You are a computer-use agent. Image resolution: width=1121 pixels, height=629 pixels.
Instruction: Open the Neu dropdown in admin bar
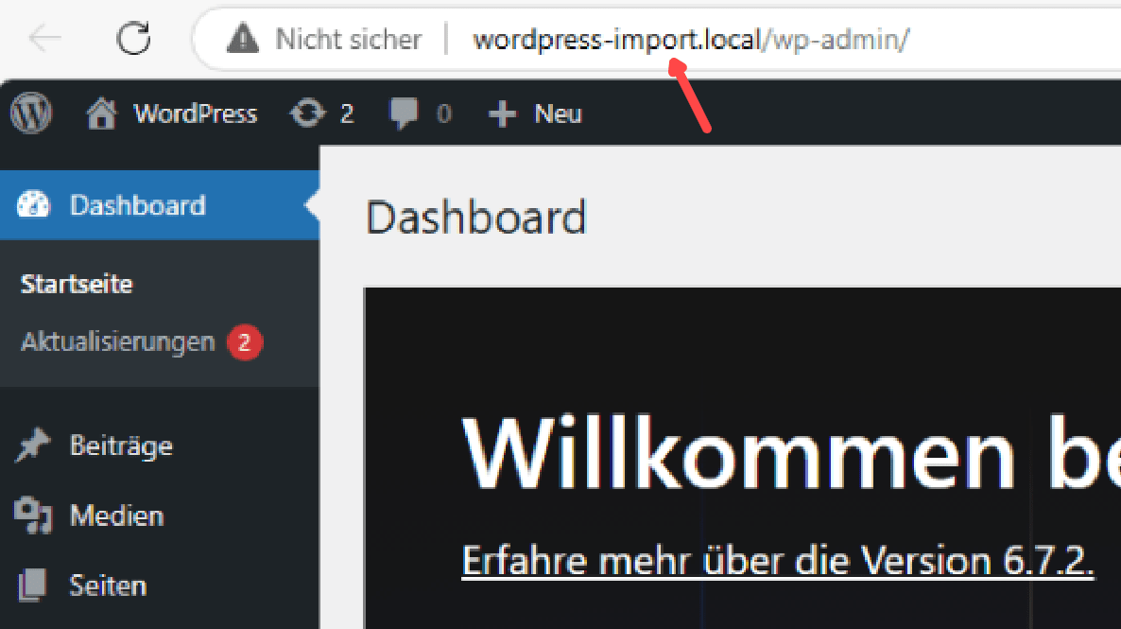[535, 114]
